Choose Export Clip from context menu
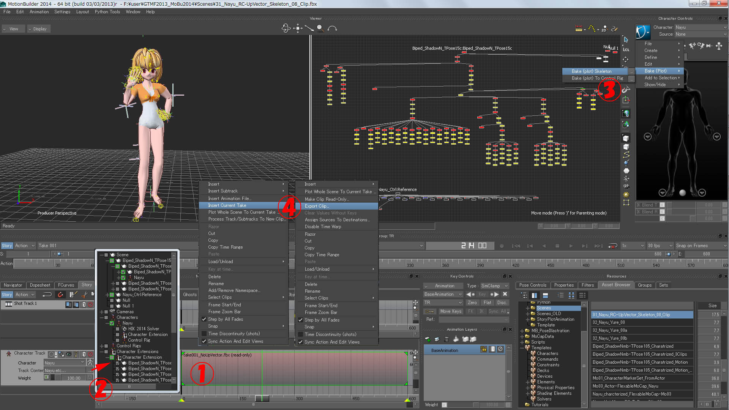The width and height of the screenshot is (729, 410). click(x=316, y=206)
